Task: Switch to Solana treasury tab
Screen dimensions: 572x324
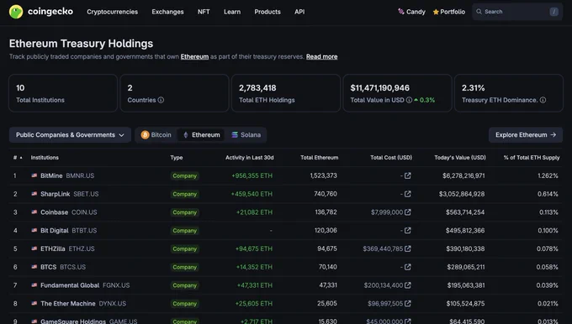Action: 246,134
